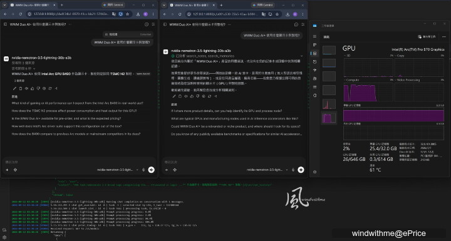The image size is (451, 241).
Task: Reload page in left browser window
Action: pyautogui.click(x=21, y=14)
